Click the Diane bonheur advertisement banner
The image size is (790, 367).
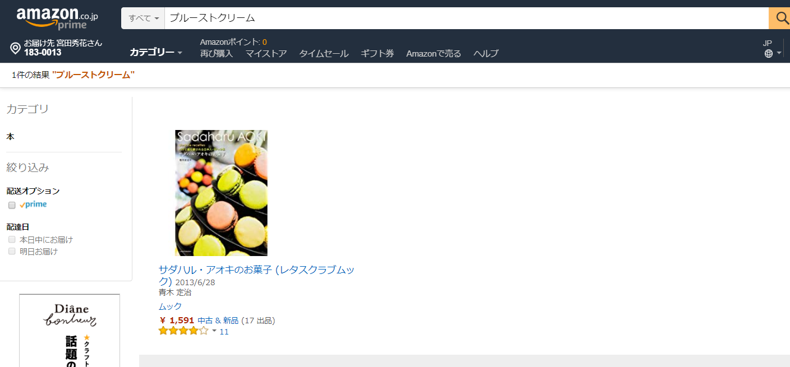point(70,331)
